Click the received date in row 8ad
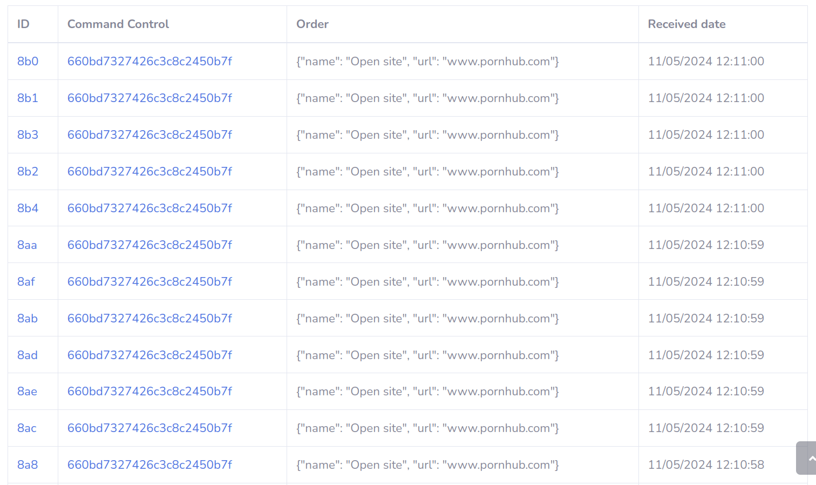This screenshot has width=816, height=485. point(706,355)
